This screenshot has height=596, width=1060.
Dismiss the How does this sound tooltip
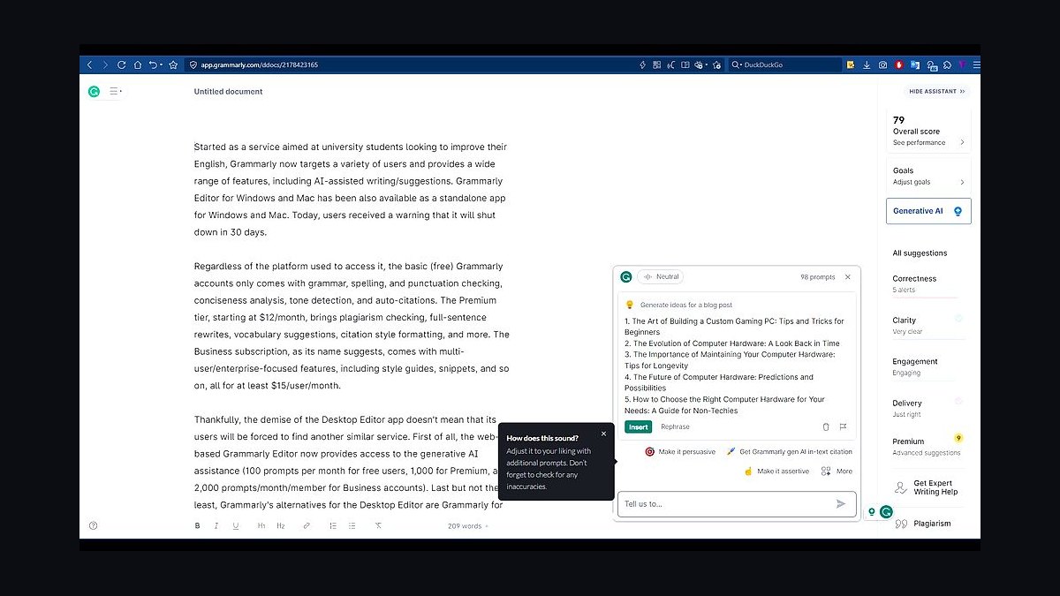[603, 434]
